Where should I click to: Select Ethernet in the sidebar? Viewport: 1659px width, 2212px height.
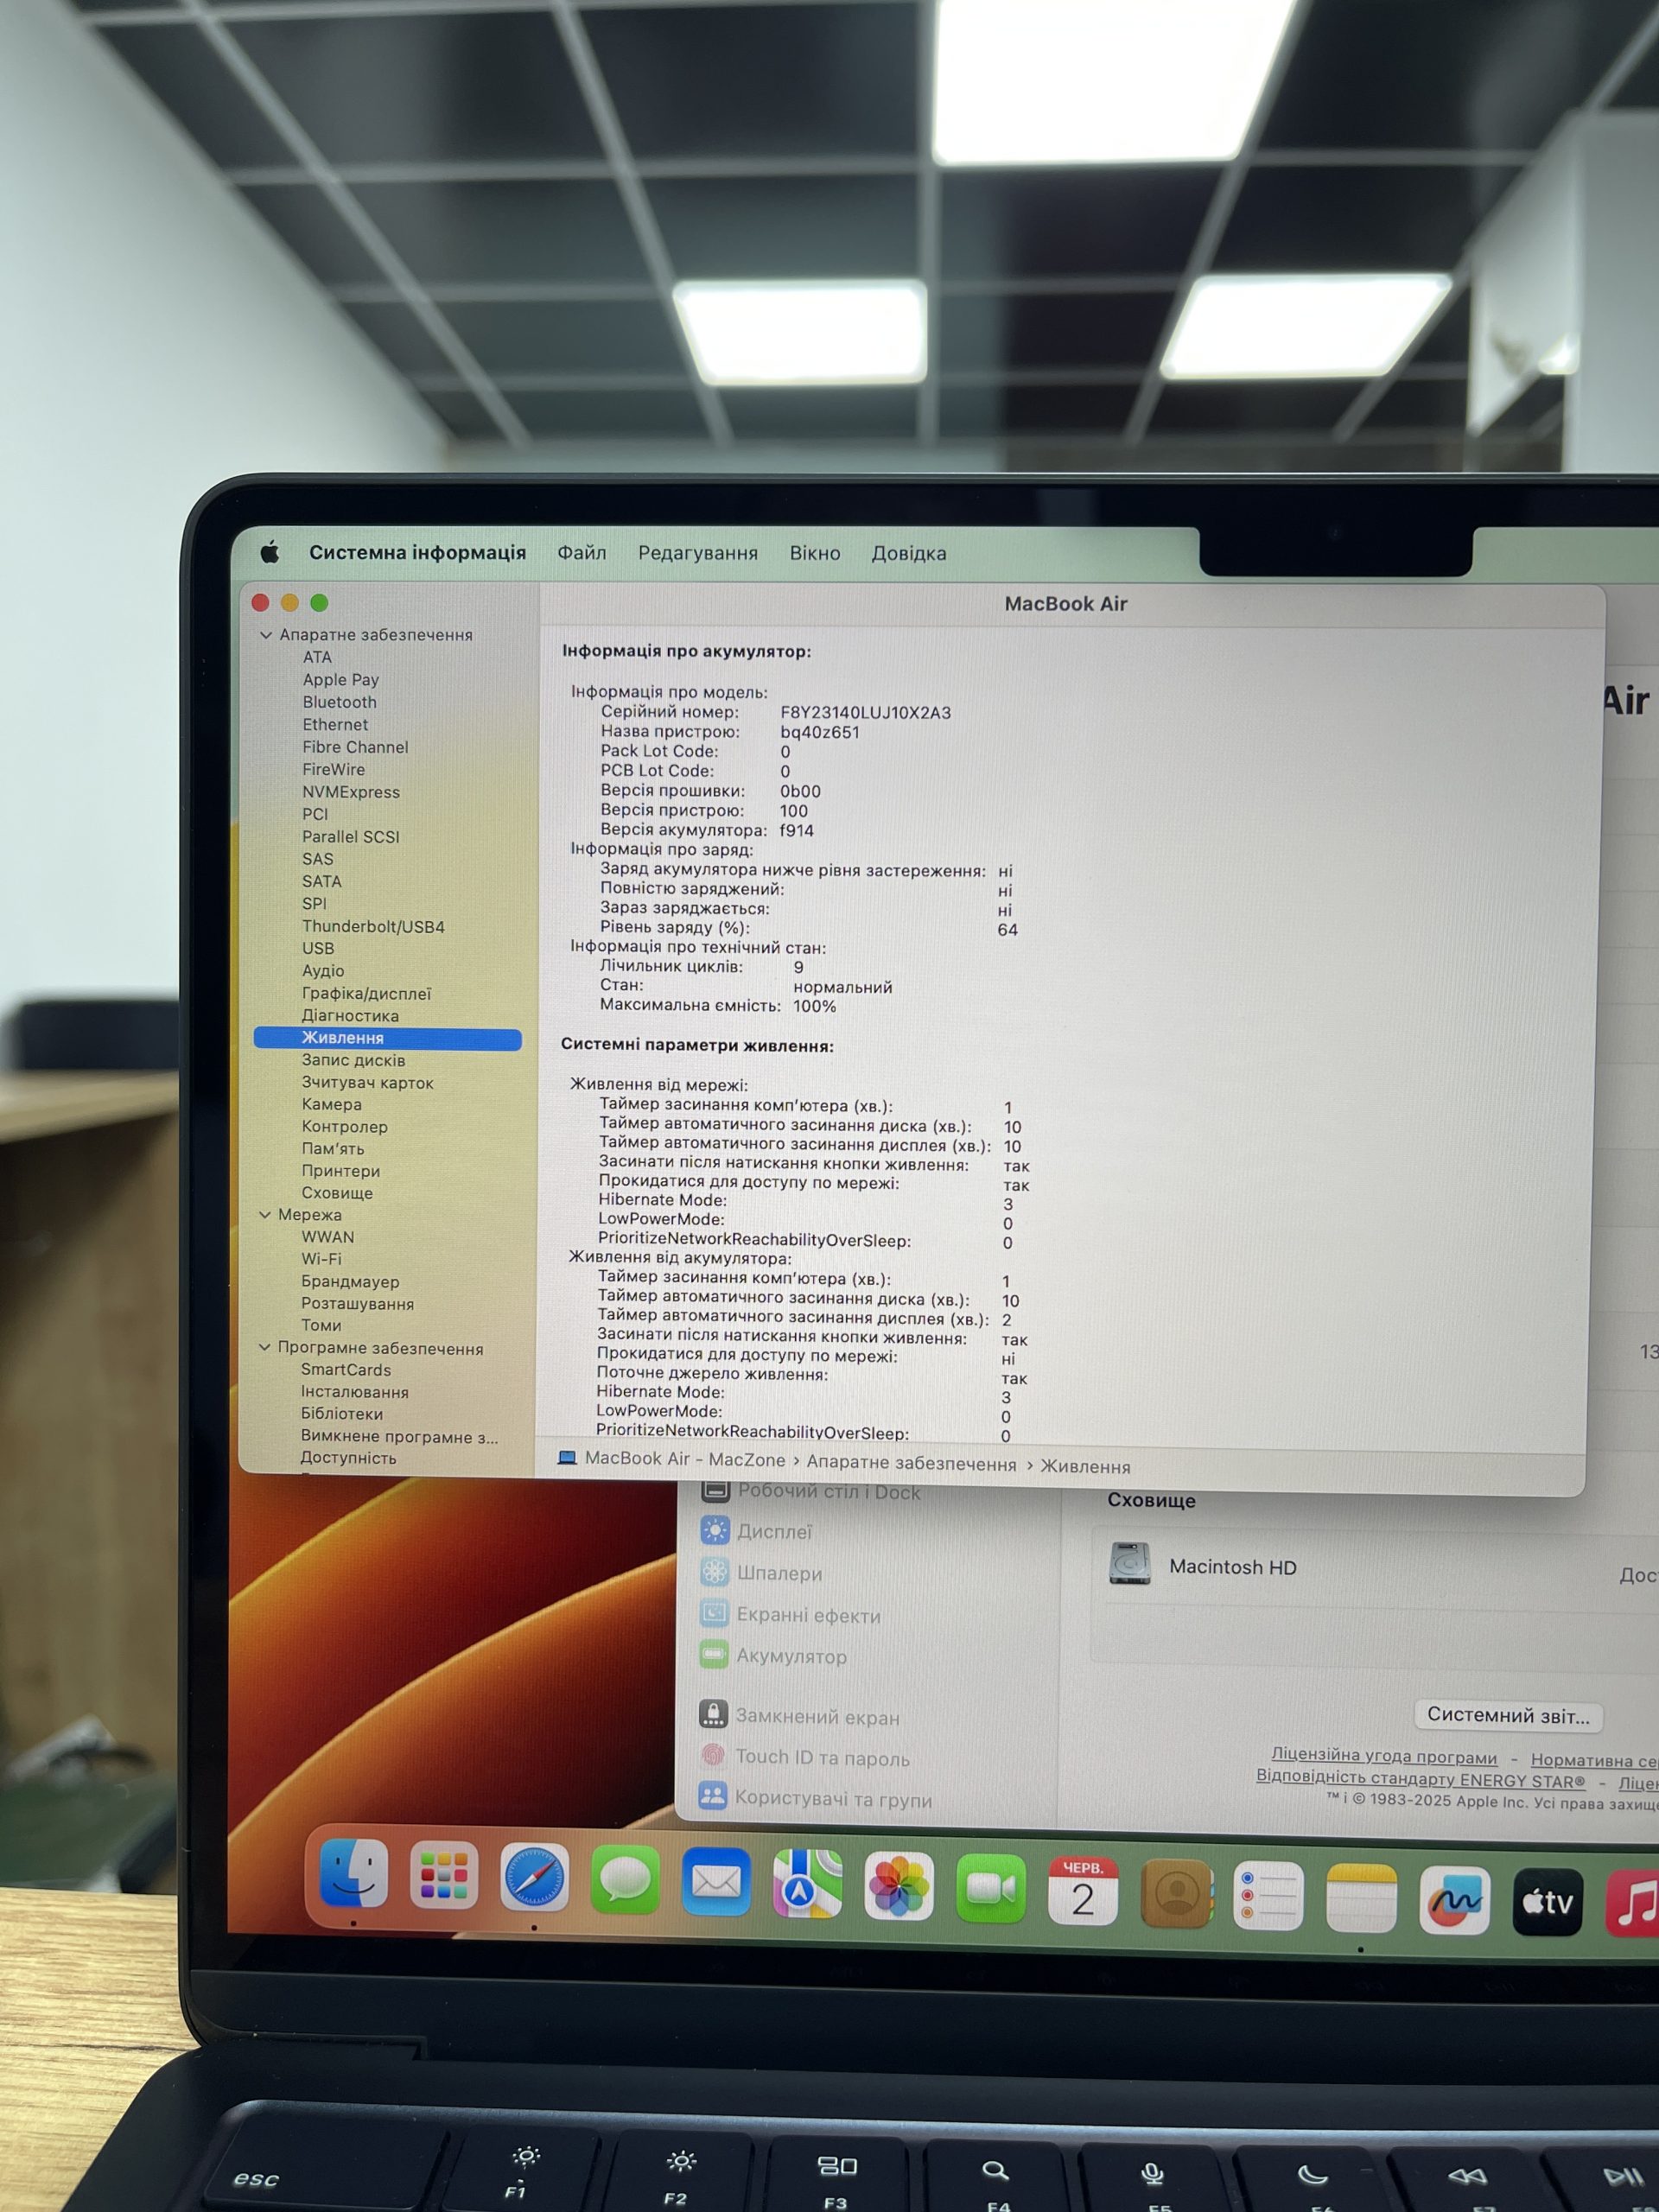click(335, 724)
